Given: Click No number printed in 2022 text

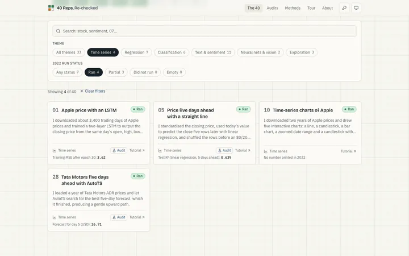Looking at the screenshot, I should pos(285,158).
